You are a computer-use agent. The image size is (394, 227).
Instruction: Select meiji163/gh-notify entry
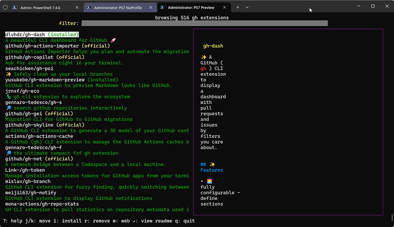point(30,193)
